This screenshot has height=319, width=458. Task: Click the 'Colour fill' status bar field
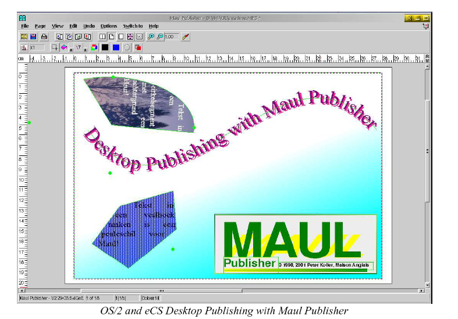click(x=150, y=298)
